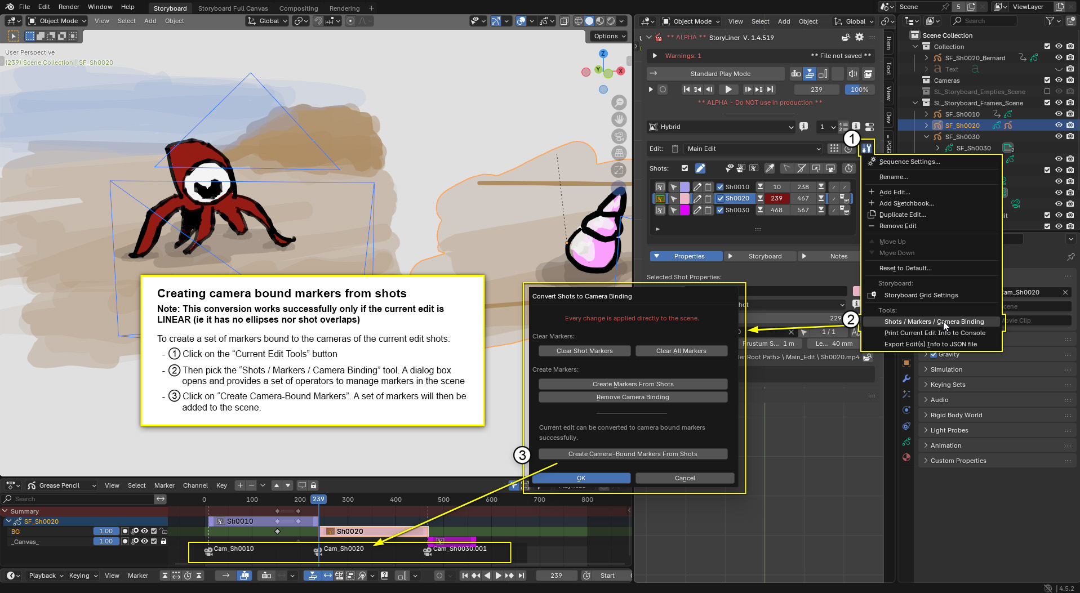Select Shots / Markers / Camera Binding
Screen dimensions: 1080x593
(x=934, y=322)
